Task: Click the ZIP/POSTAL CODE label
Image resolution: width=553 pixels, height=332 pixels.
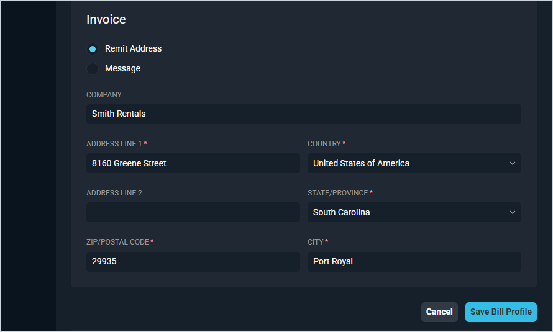Action: pos(117,242)
